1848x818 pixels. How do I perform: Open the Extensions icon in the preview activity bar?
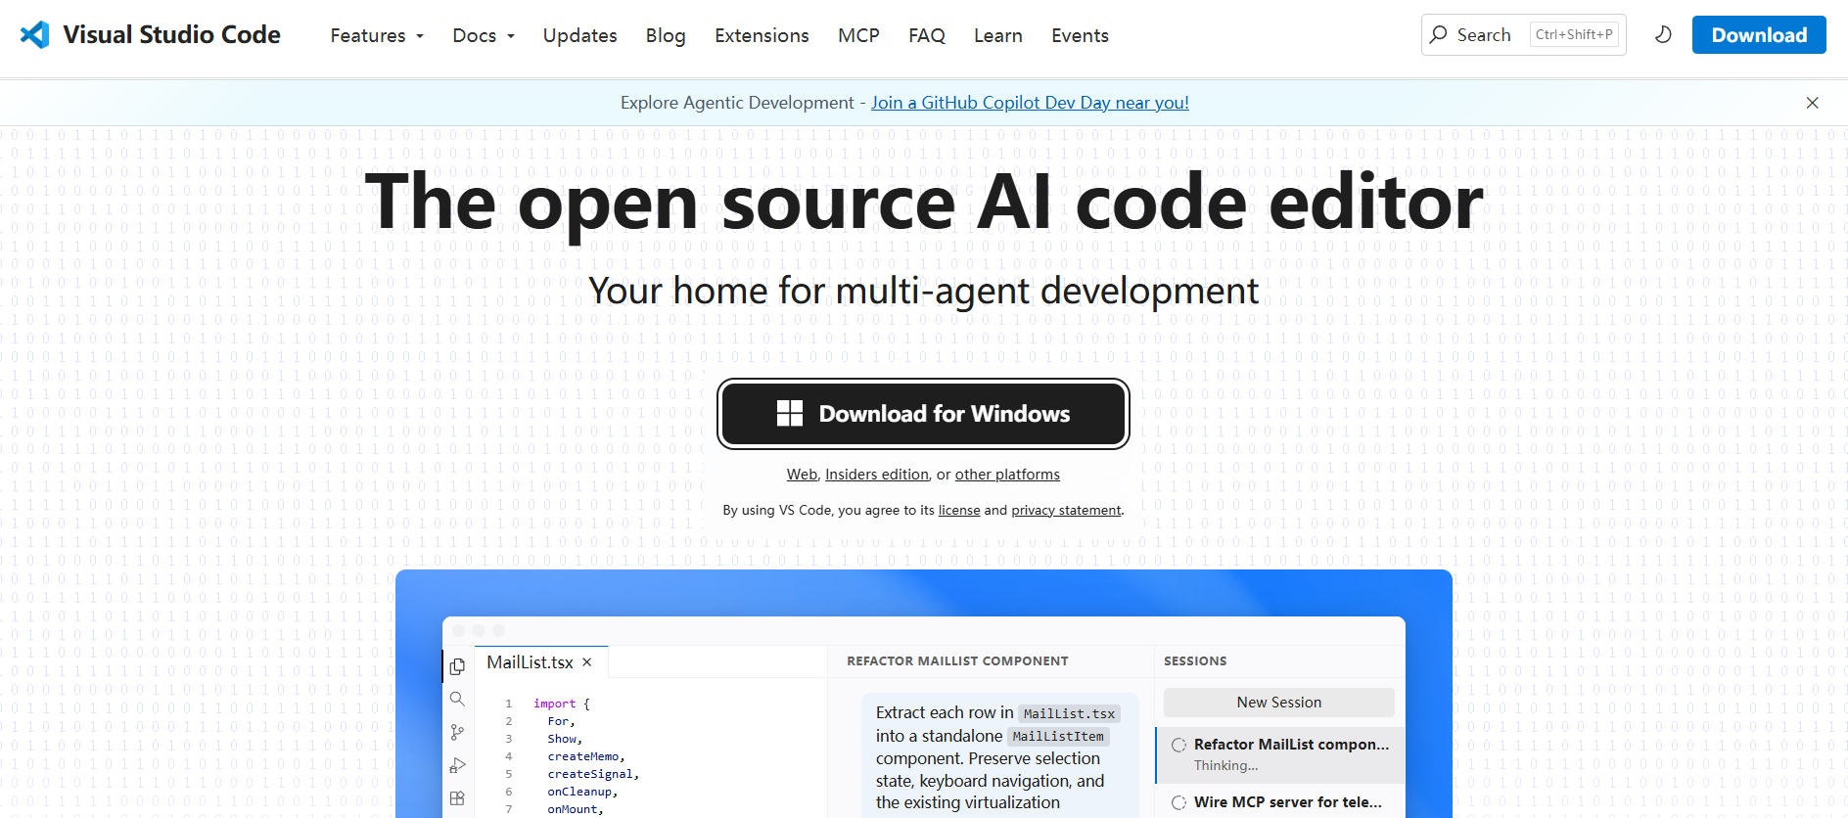tap(457, 798)
